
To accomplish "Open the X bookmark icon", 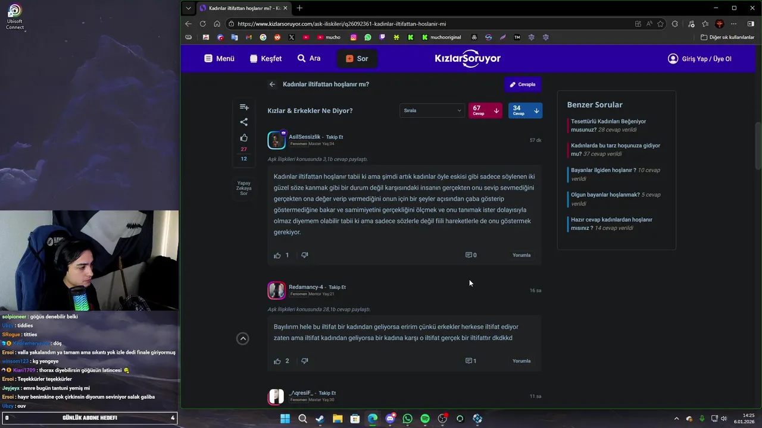I will tap(292, 37).
